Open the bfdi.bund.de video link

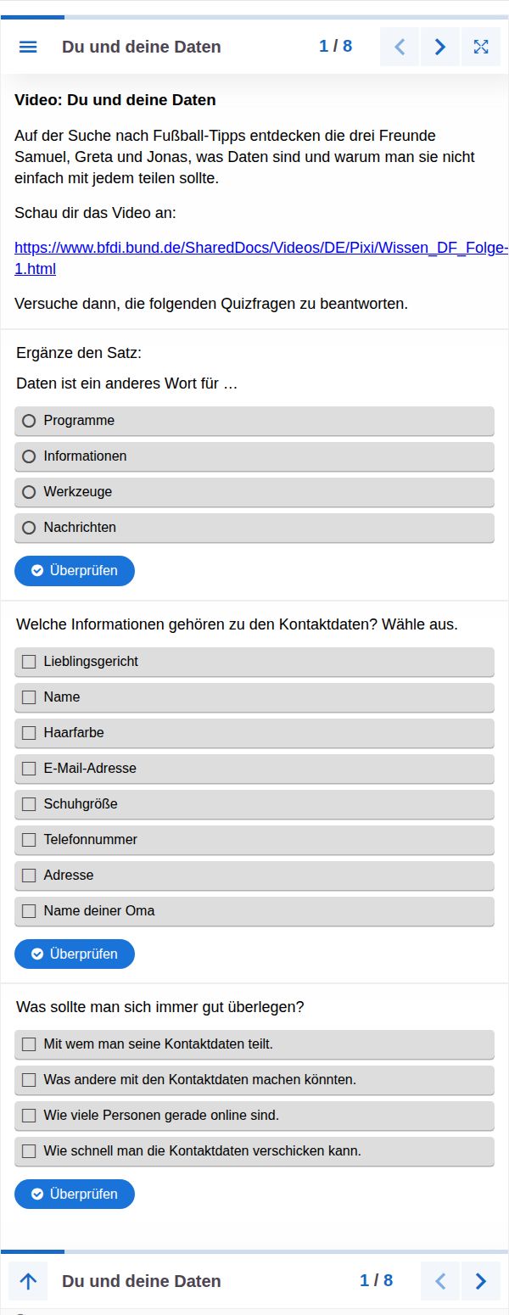point(261,259)
